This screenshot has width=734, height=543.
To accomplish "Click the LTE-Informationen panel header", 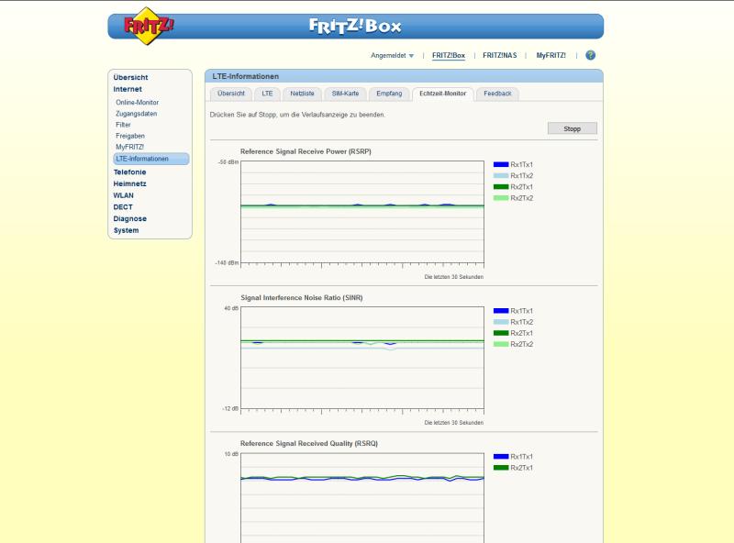I will click(404, 76).
